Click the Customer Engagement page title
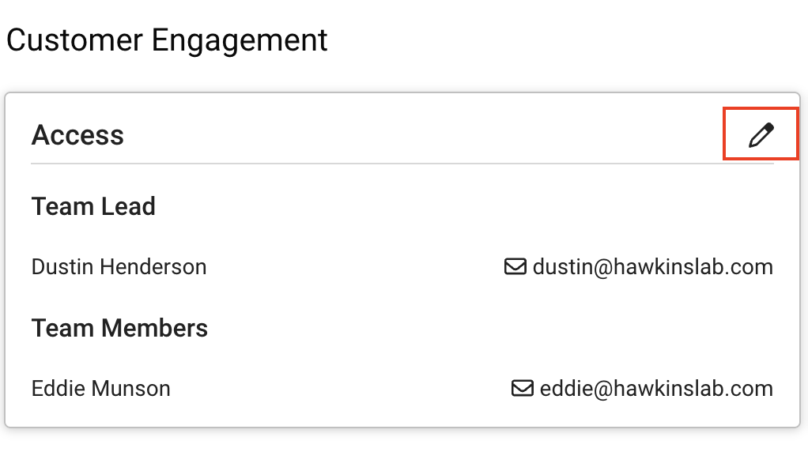The width and height of the screenshot is (808, 452). [167, 40]
